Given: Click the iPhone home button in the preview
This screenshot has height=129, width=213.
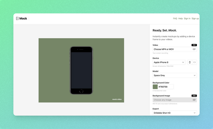Looking at the screenshot, I should click(x=81, y=91).
